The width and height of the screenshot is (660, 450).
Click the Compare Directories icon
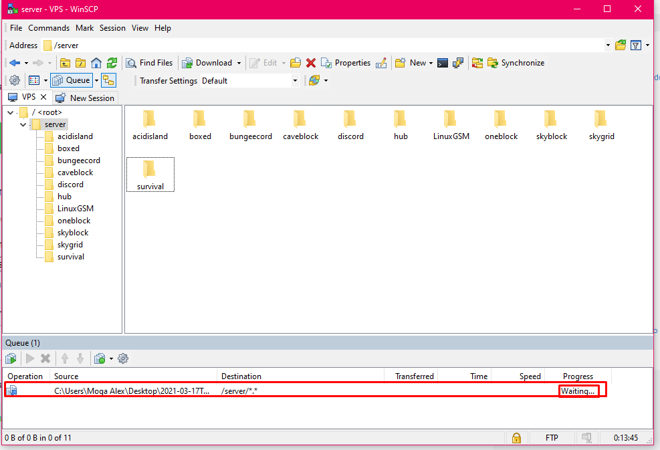pyautogui.click(x=477, y=63)
